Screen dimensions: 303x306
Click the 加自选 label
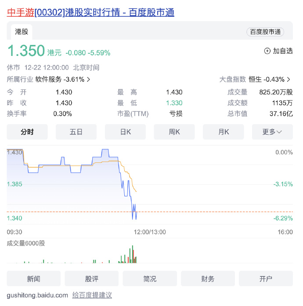(283, 51)
